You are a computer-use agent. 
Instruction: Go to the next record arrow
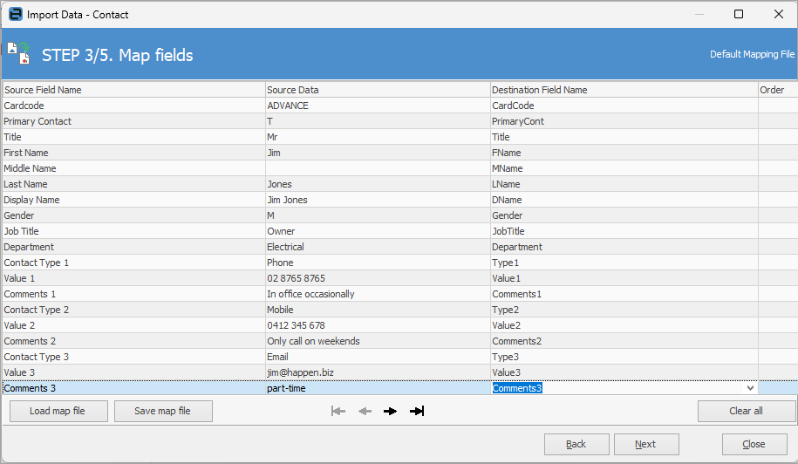click(390, 411)
